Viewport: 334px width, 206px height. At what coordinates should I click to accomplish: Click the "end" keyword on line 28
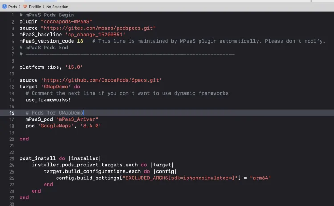36,191
